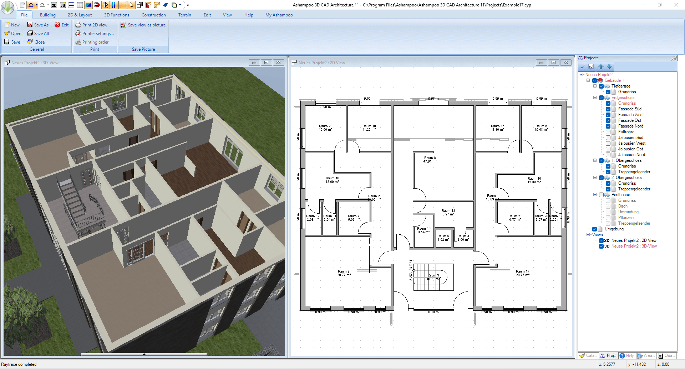The height and width of the screenshot is (369, 685).
Task: Check the Penthouse visibility checkbox
Action: [x=602, y=195]
